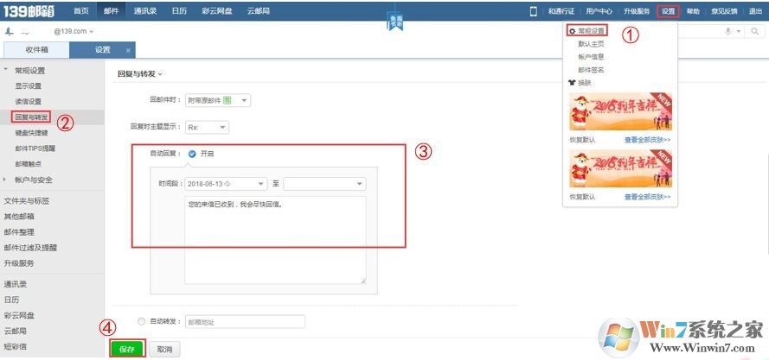Close the 设置 tab with the x
The width and height of the screenshot is (769, 360).
(128, 50)
